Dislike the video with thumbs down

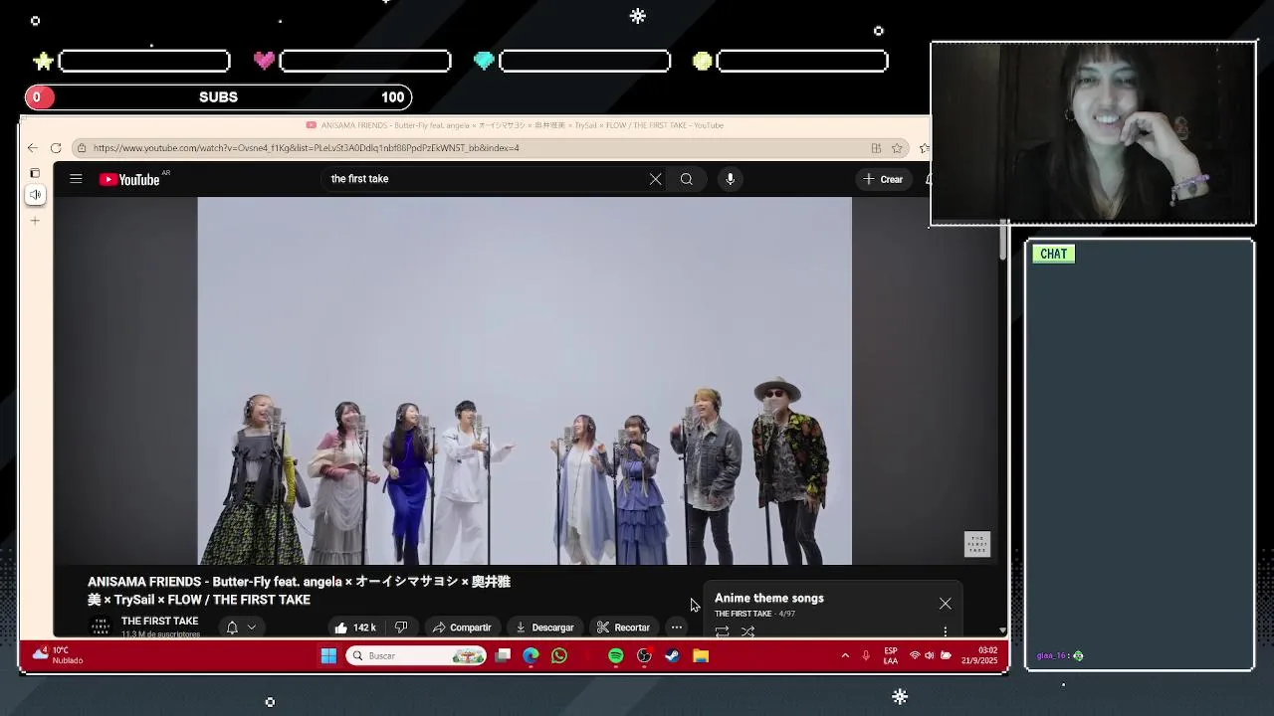click(x=401, y=627)
